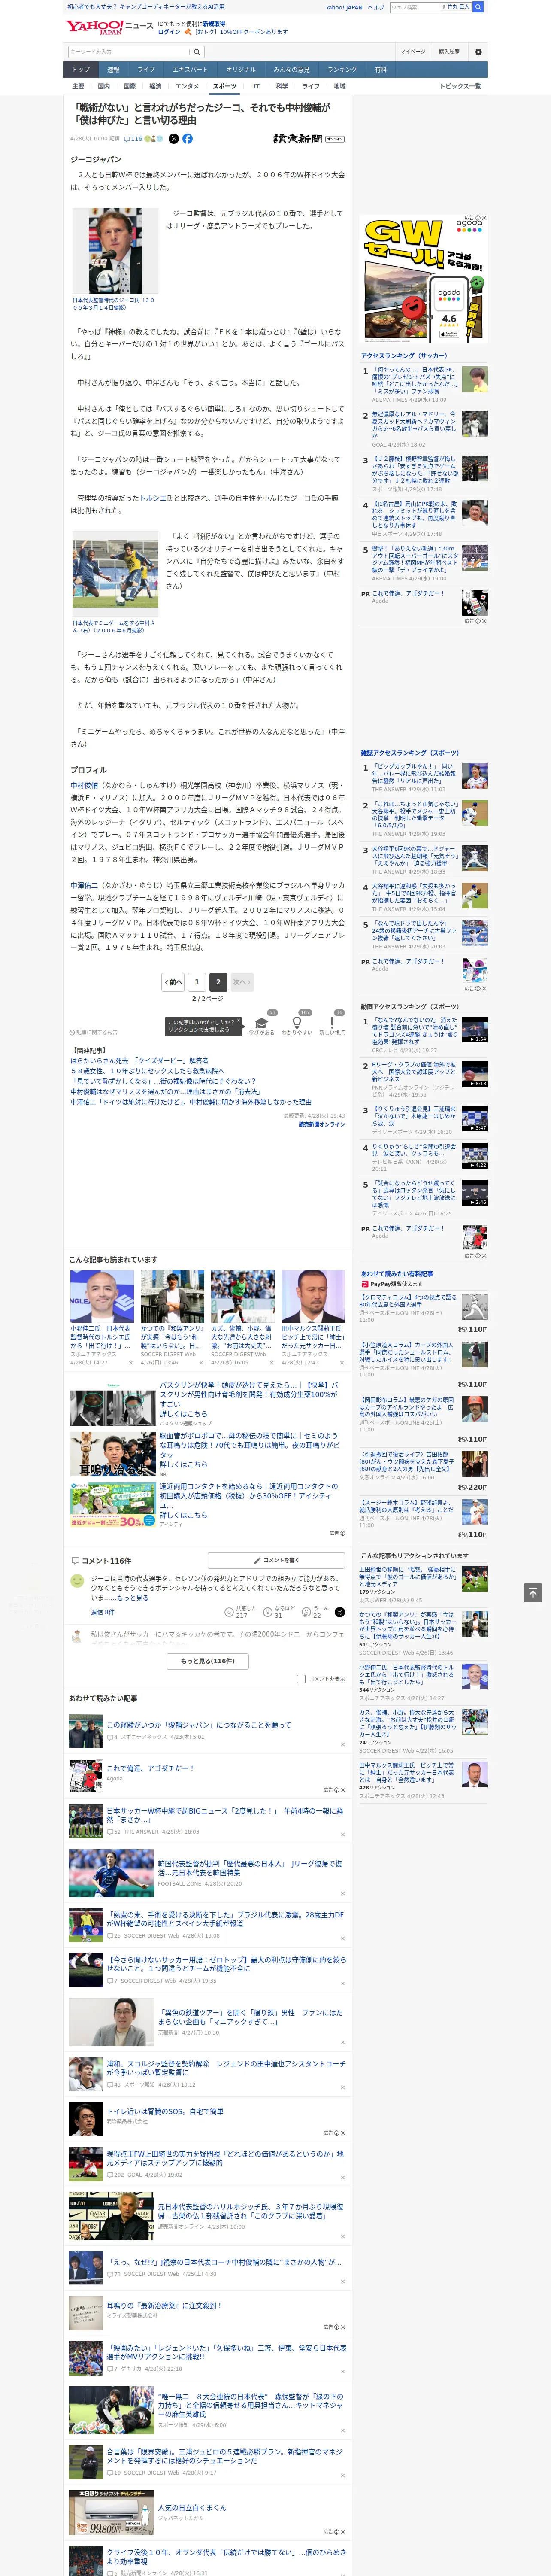Open article 日本サッカーW杯中継で超BIGニュース
This screenshot has width=551, height=2576.
coord(224,1815)
